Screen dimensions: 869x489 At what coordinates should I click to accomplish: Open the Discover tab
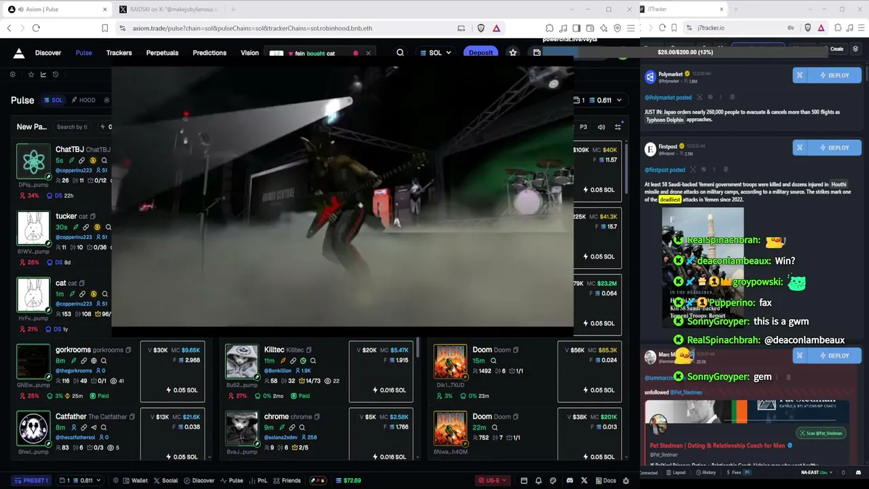pos(48,53)
